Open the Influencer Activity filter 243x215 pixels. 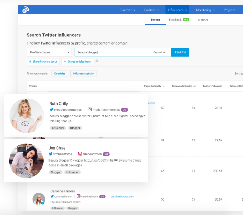[83, 74]
